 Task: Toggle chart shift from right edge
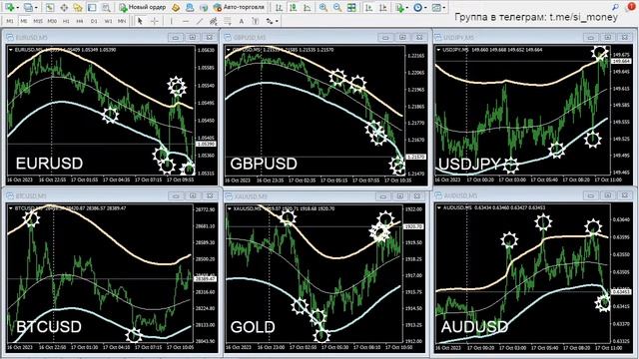click(x=382, y=7)
